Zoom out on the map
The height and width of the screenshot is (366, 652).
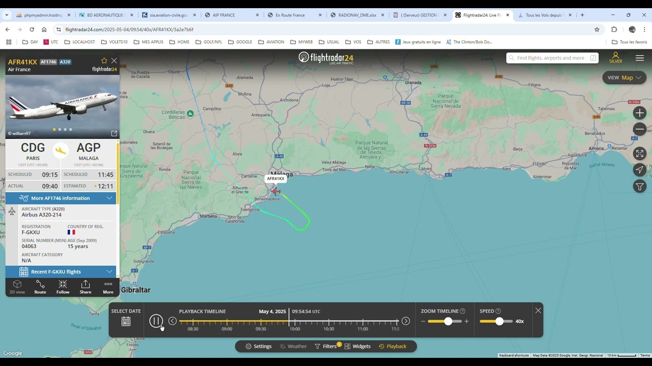point(640,129)
